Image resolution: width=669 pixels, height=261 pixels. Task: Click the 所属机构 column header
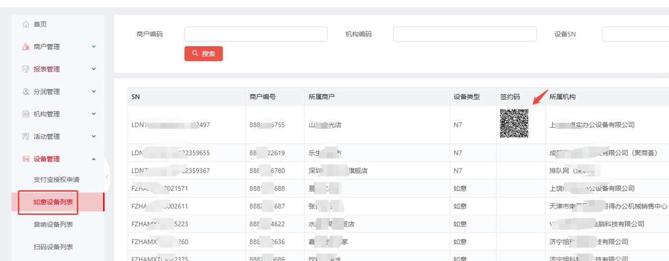607,97
